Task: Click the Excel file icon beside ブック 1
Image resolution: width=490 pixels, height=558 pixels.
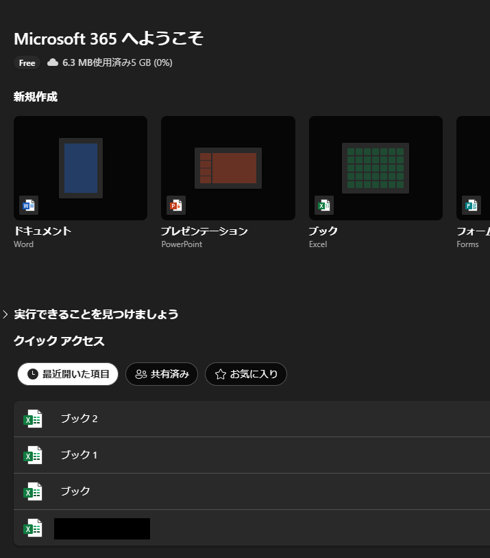Action: (x=33, y=455)
